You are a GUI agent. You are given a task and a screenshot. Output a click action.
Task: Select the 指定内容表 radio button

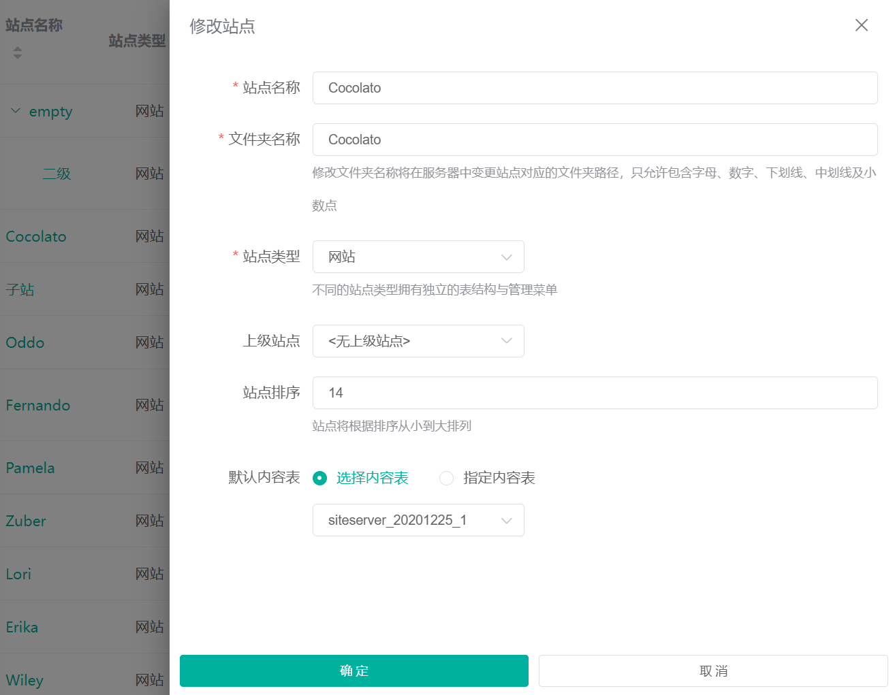click(x=446, y=479)
